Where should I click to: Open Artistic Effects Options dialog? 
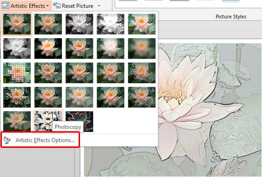click(40, 140)
